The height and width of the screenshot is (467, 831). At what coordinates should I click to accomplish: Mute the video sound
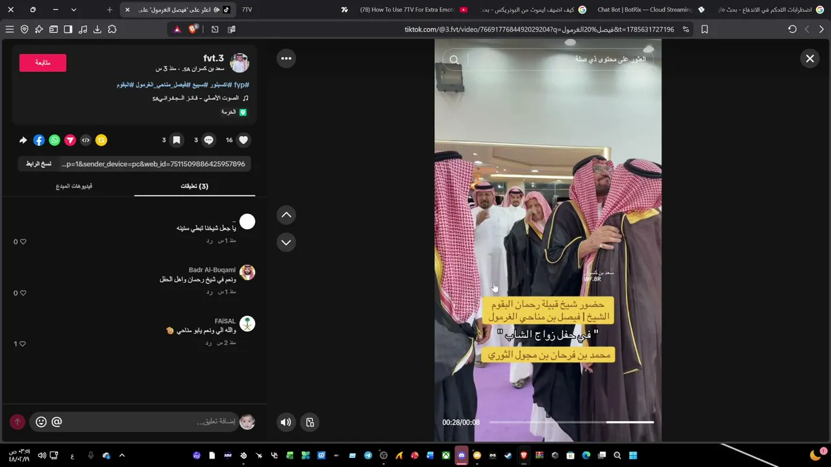click(286, 422)
